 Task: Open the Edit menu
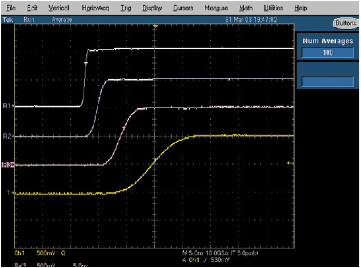pos(32,8)
